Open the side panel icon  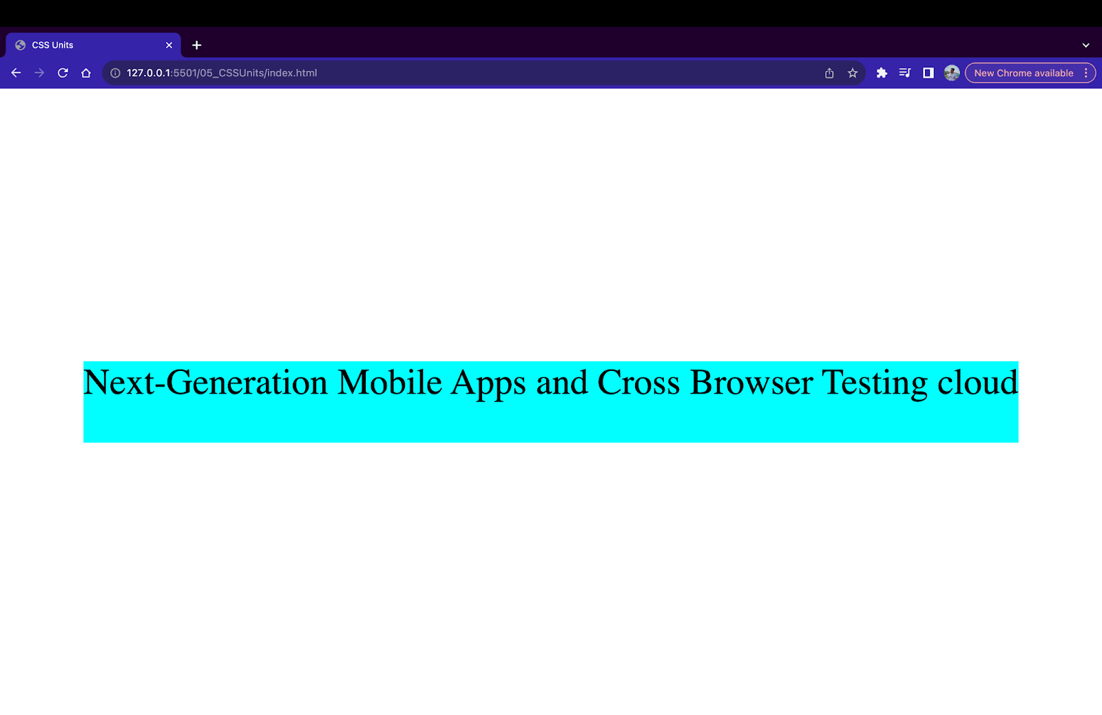(928, 72)
